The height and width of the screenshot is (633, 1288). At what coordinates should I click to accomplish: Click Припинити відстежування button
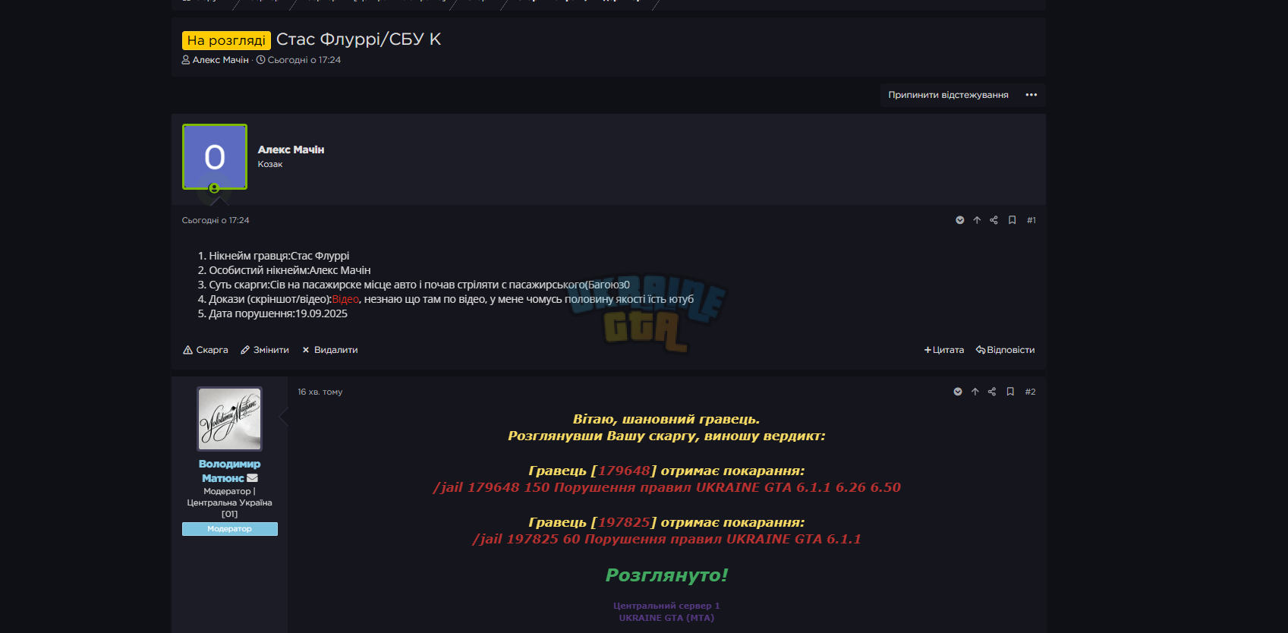pos(948,95)
